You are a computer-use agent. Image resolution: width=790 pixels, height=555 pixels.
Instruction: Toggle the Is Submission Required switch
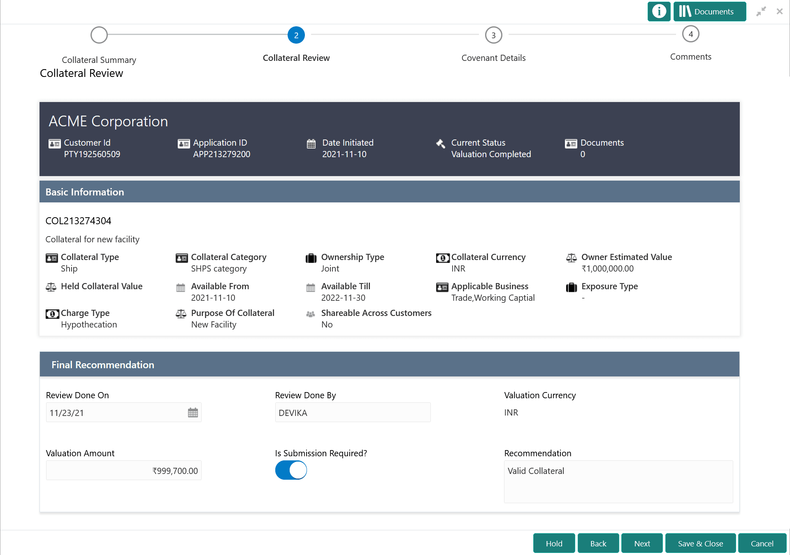tap(291, 470)
